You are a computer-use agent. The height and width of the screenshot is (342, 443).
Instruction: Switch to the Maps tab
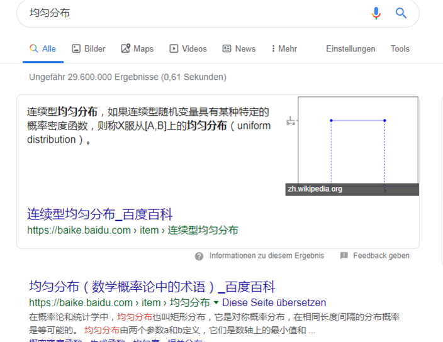click(x=137, y=49)
